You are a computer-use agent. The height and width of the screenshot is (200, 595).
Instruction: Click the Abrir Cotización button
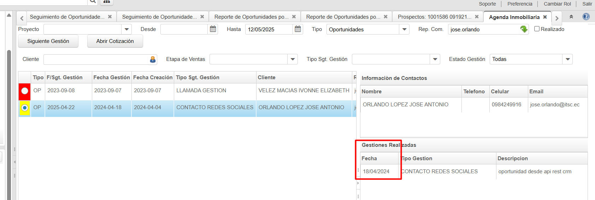pyautogui.click(x=115, y=41)
